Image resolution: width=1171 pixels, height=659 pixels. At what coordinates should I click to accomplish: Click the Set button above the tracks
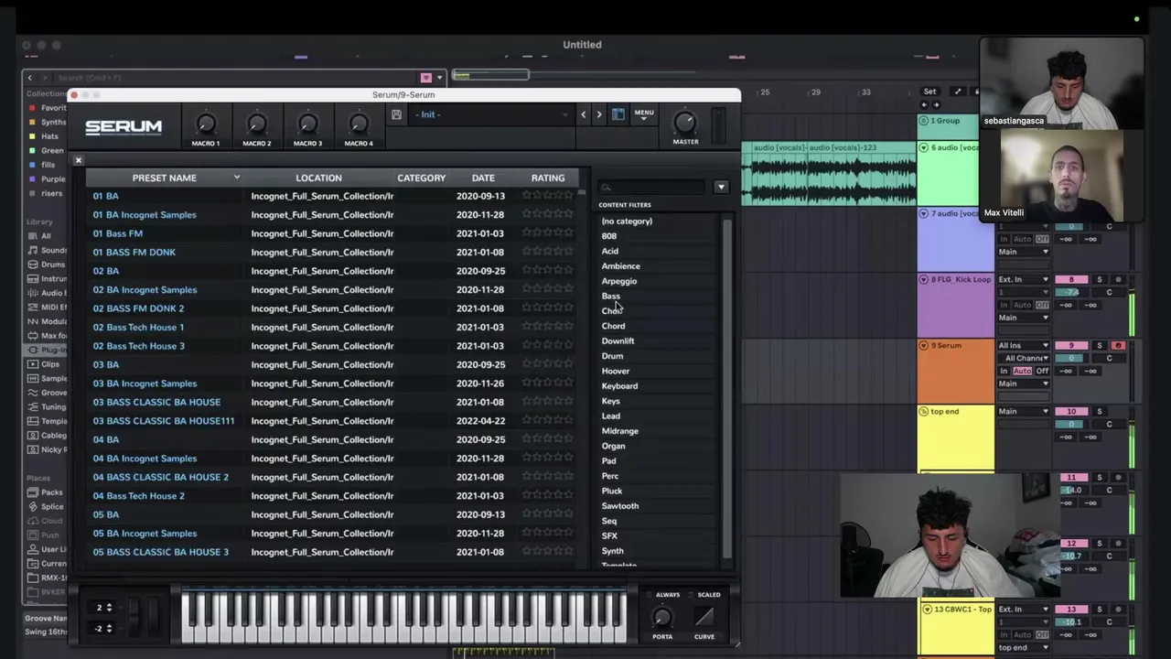click(929, 92)
